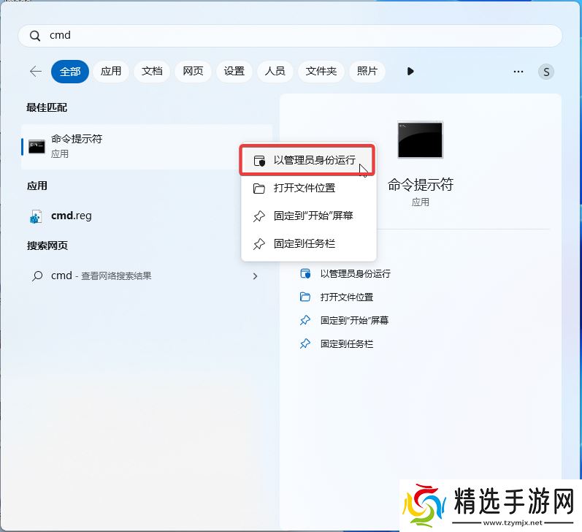Image resolution: width=582 pixels, height=532 pixels.
Task: Click the shield icon in right-pane admin run
Action: click(305, 273)
